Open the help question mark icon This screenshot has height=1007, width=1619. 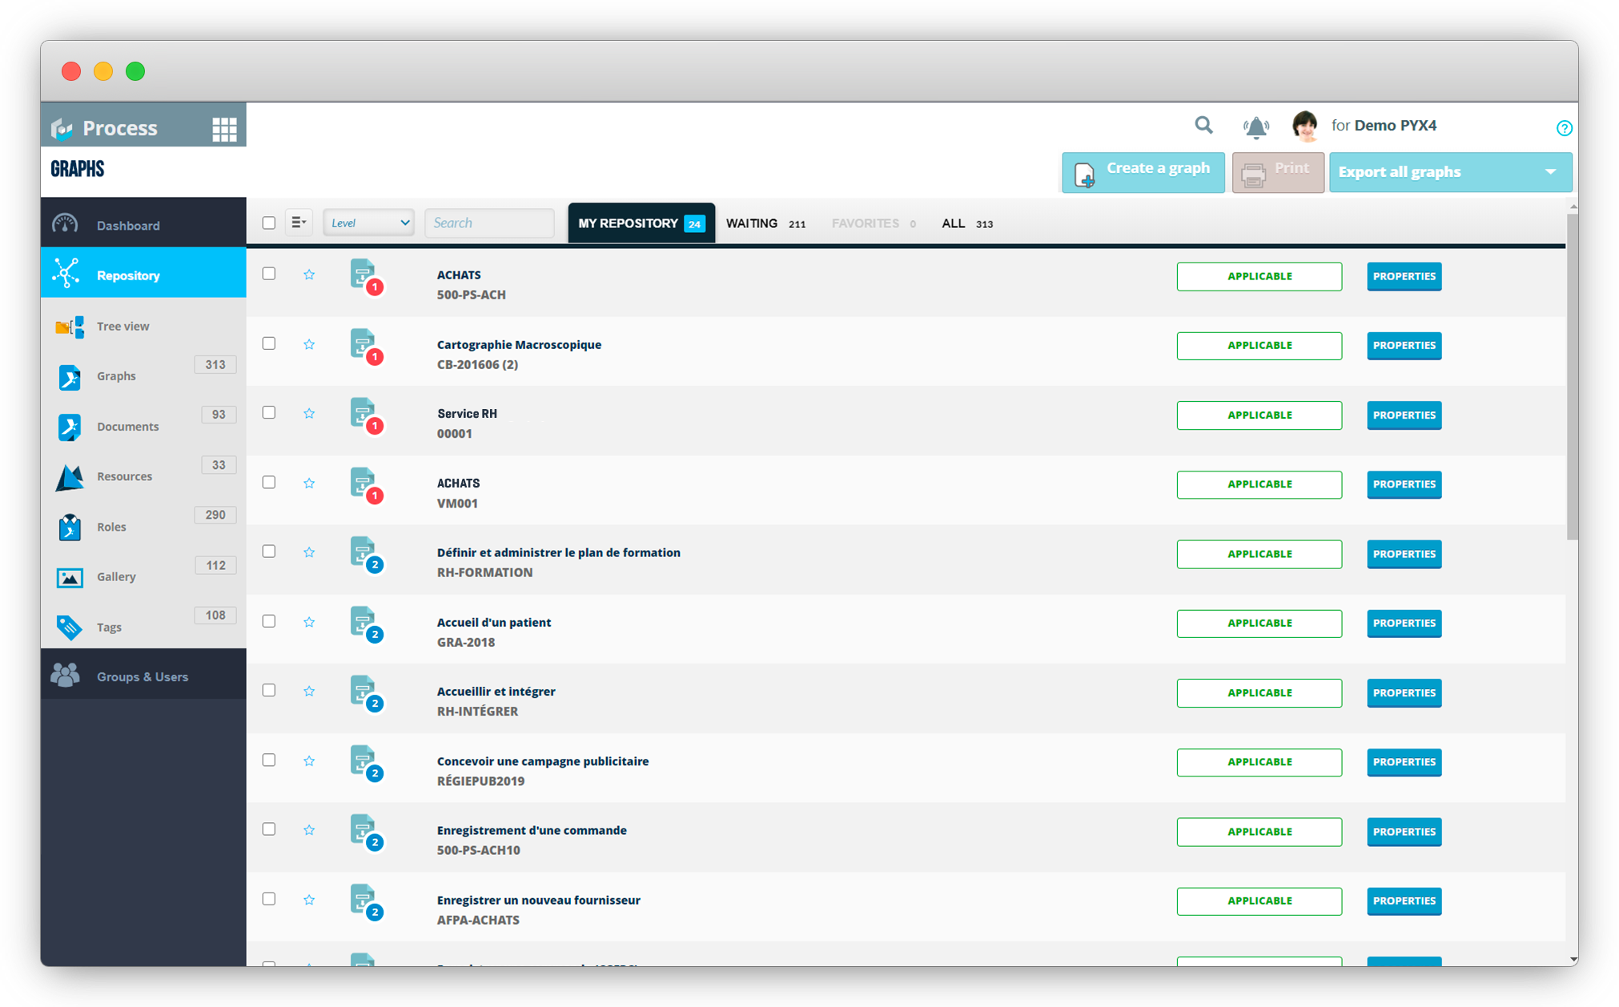[1564, 128]
